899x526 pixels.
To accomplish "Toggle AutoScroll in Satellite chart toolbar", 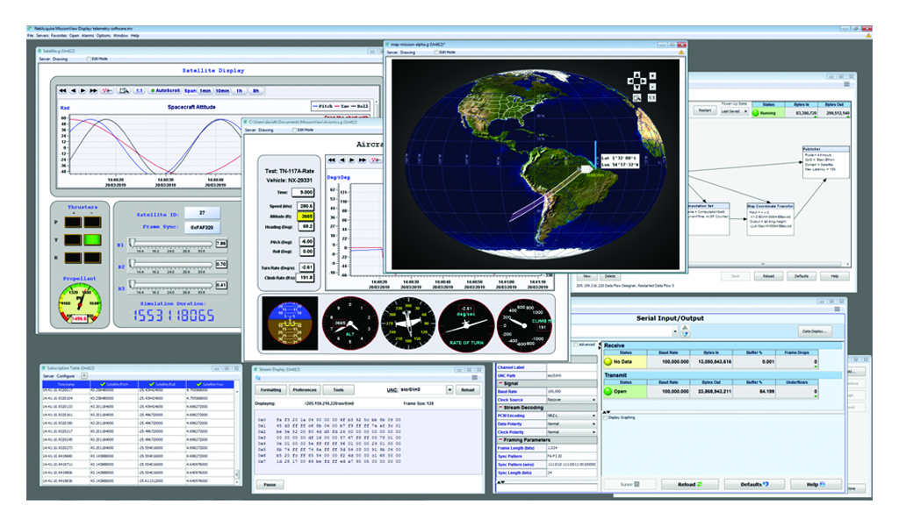I will click(x=166, y=90).
